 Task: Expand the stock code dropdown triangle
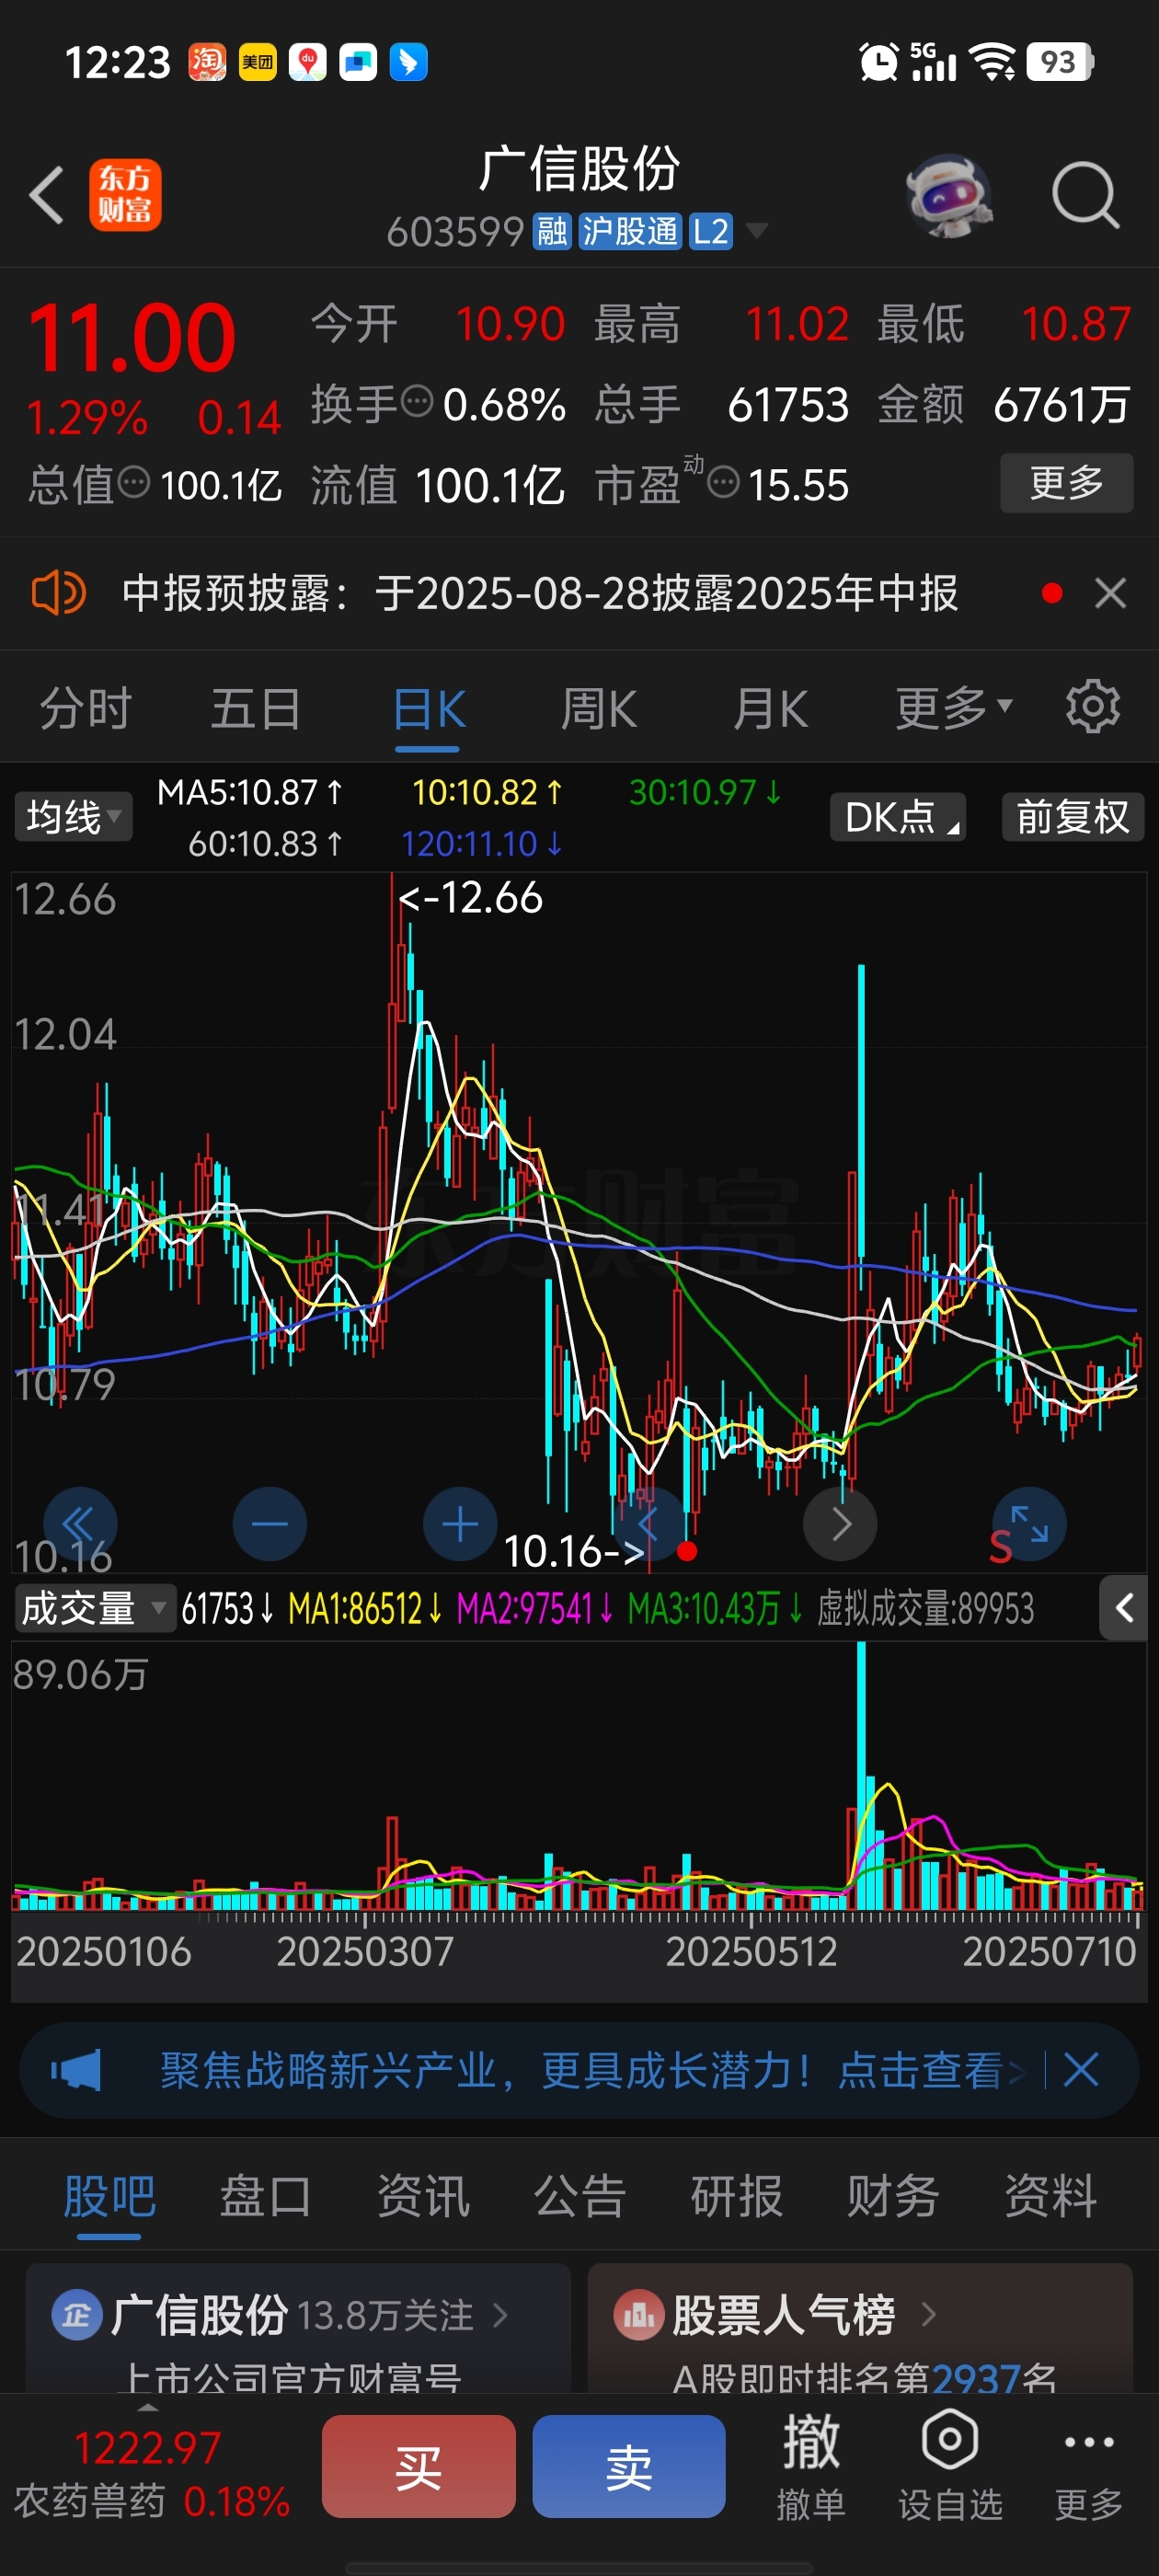click(x=757, y=231)
